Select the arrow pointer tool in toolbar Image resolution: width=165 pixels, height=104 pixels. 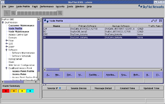(7, 13)
